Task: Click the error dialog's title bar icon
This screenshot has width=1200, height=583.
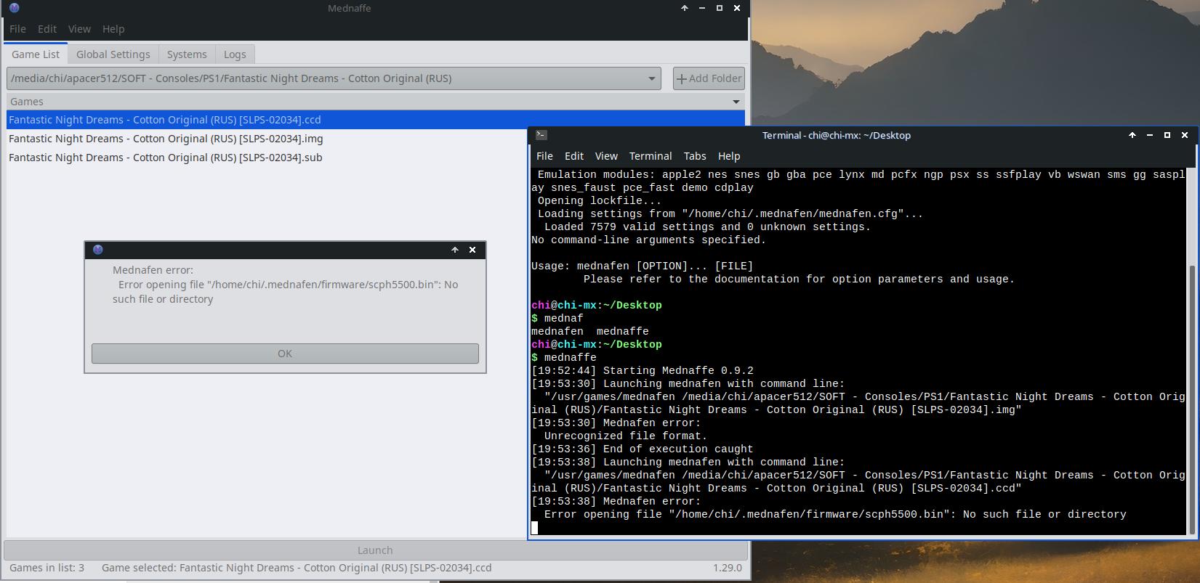Action: 98,250
